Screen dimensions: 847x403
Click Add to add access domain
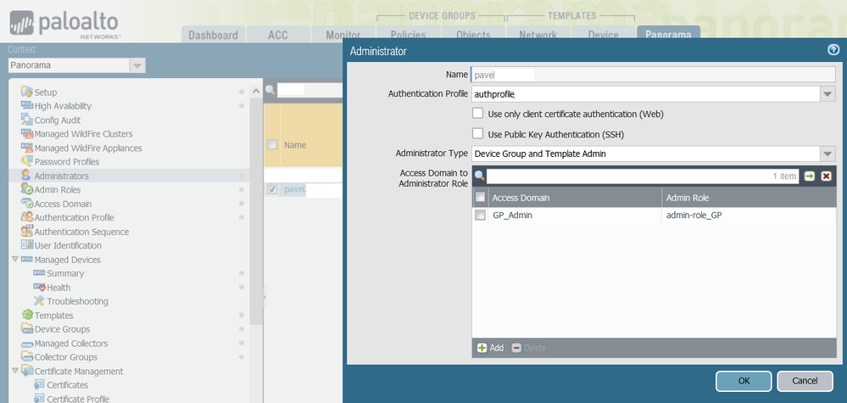coord(490,348)
